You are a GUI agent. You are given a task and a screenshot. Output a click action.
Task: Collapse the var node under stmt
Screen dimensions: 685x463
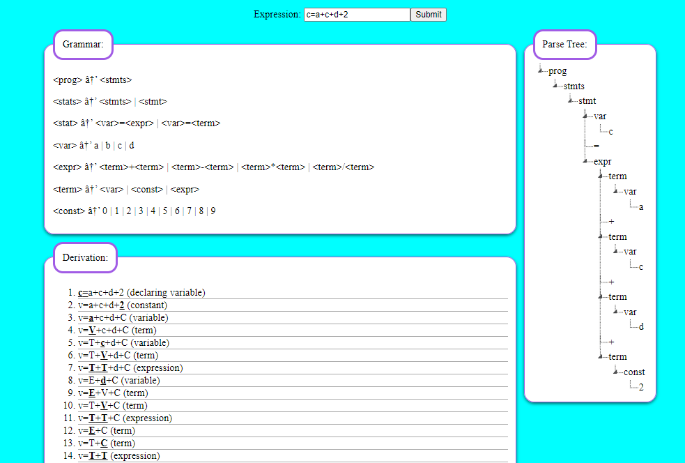[x=586, y=116]
